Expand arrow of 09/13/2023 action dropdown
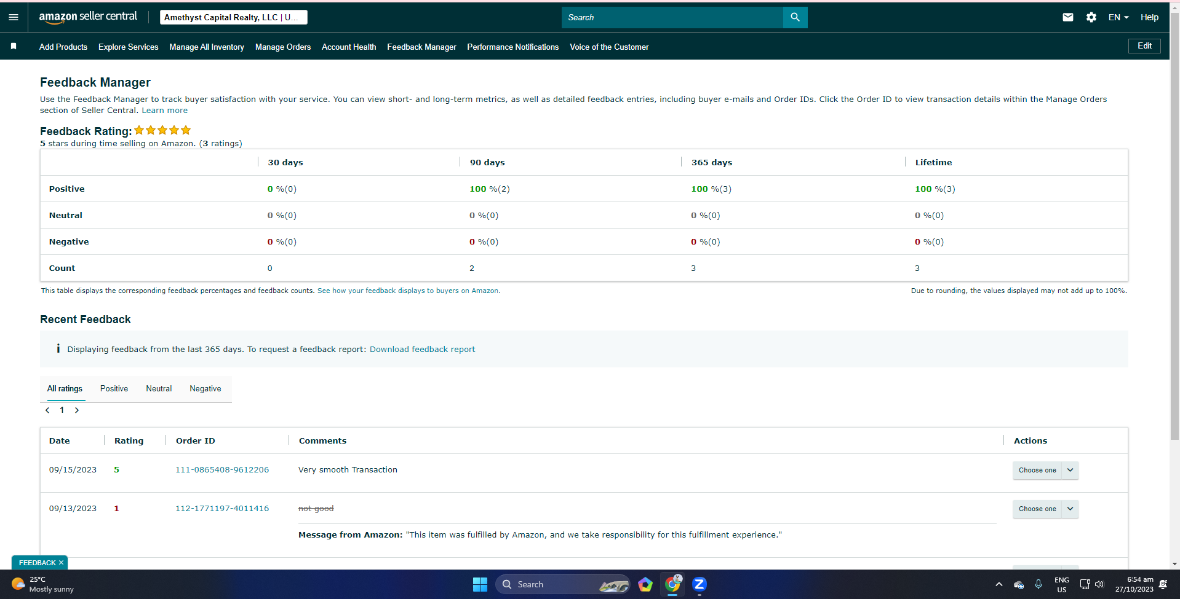This screenshot has height=599, width=1180. (1070, 509)
